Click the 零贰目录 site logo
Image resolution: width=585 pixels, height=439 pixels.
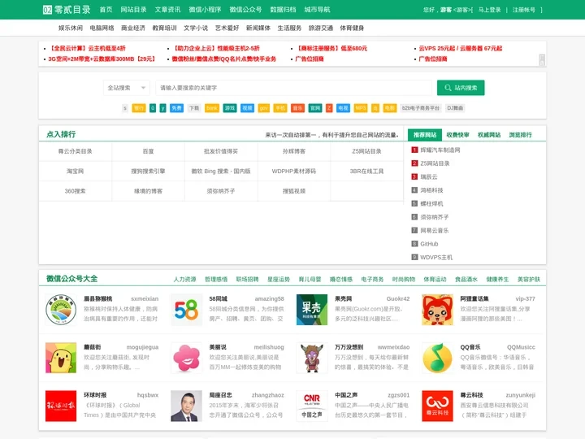(x=67, y=10)
